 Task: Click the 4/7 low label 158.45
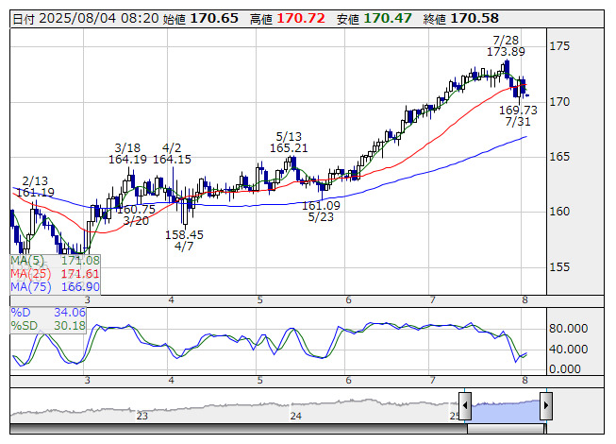[184, 234]
